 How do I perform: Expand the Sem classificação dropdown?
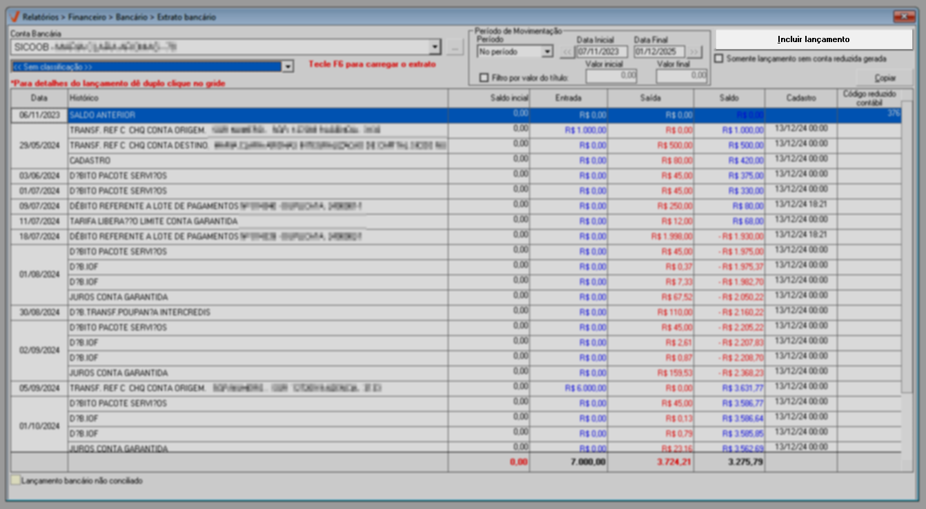click(x=288, y=67)
